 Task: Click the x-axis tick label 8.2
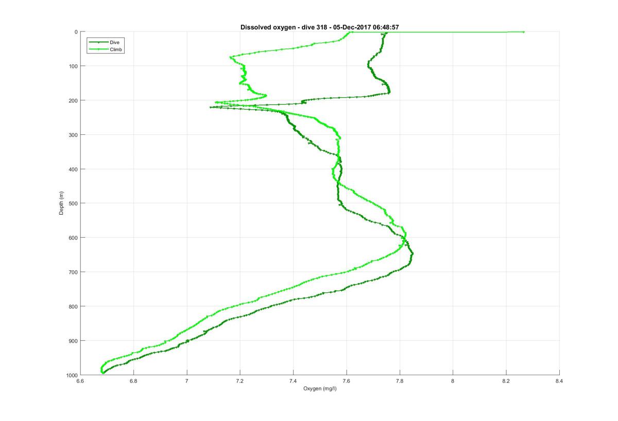point(506,381)
